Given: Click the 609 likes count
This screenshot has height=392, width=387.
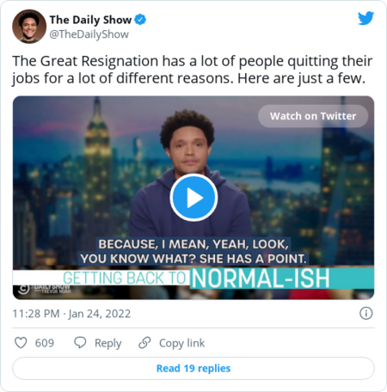Looking at the screenshot, I should tap(45, 343).
